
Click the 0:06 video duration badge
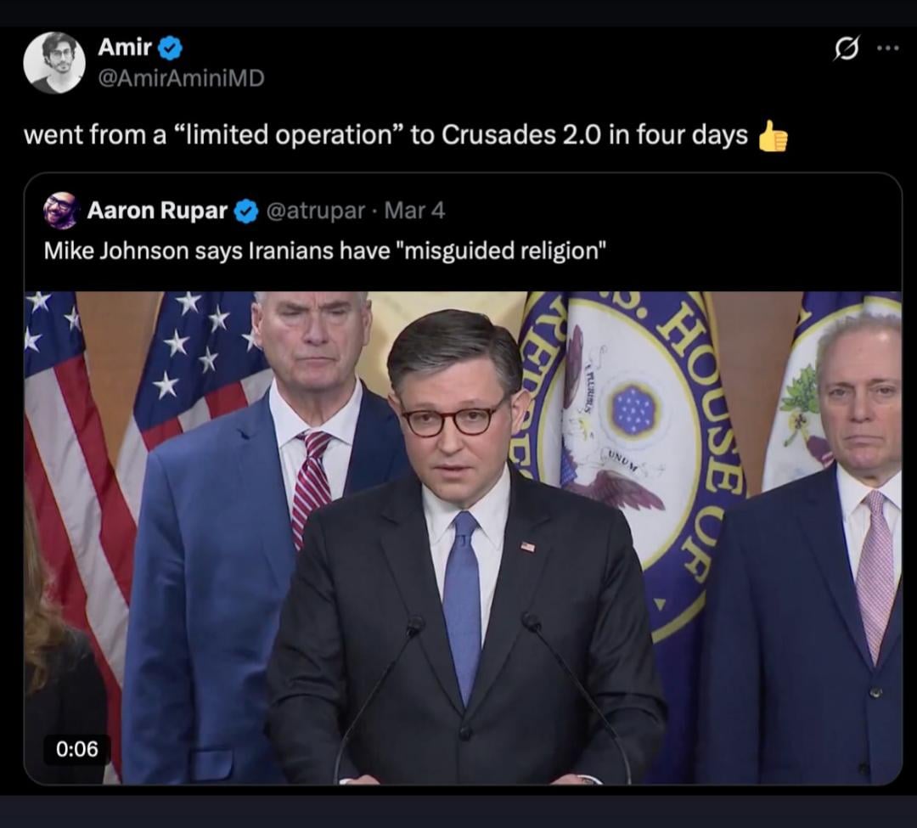pos(77,748)
